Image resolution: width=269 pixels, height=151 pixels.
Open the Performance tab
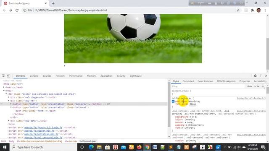pos(76,76)
